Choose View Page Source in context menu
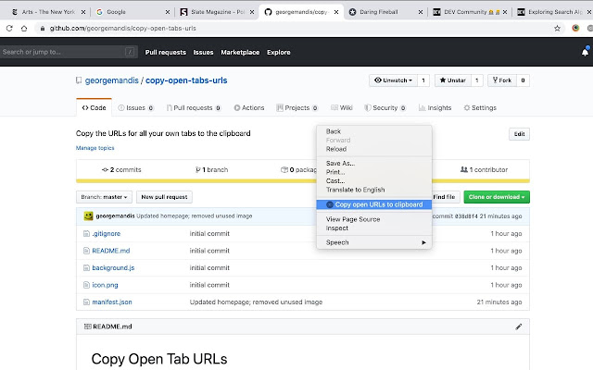This screenshot has width=593, height=370. click(374, 219)
